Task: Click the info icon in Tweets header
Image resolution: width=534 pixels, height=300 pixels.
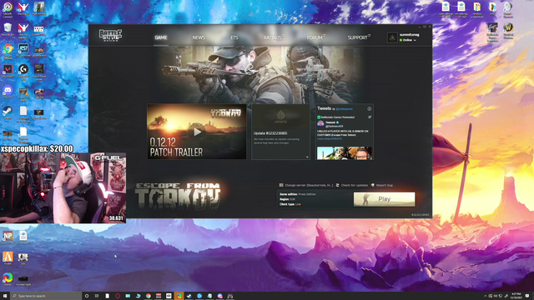Action: (x=369, y=109)
